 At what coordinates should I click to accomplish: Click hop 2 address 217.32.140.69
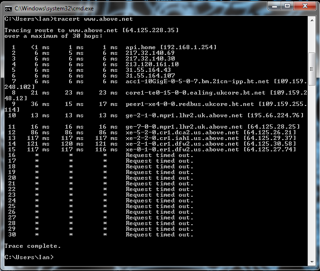tap(150, 53)
